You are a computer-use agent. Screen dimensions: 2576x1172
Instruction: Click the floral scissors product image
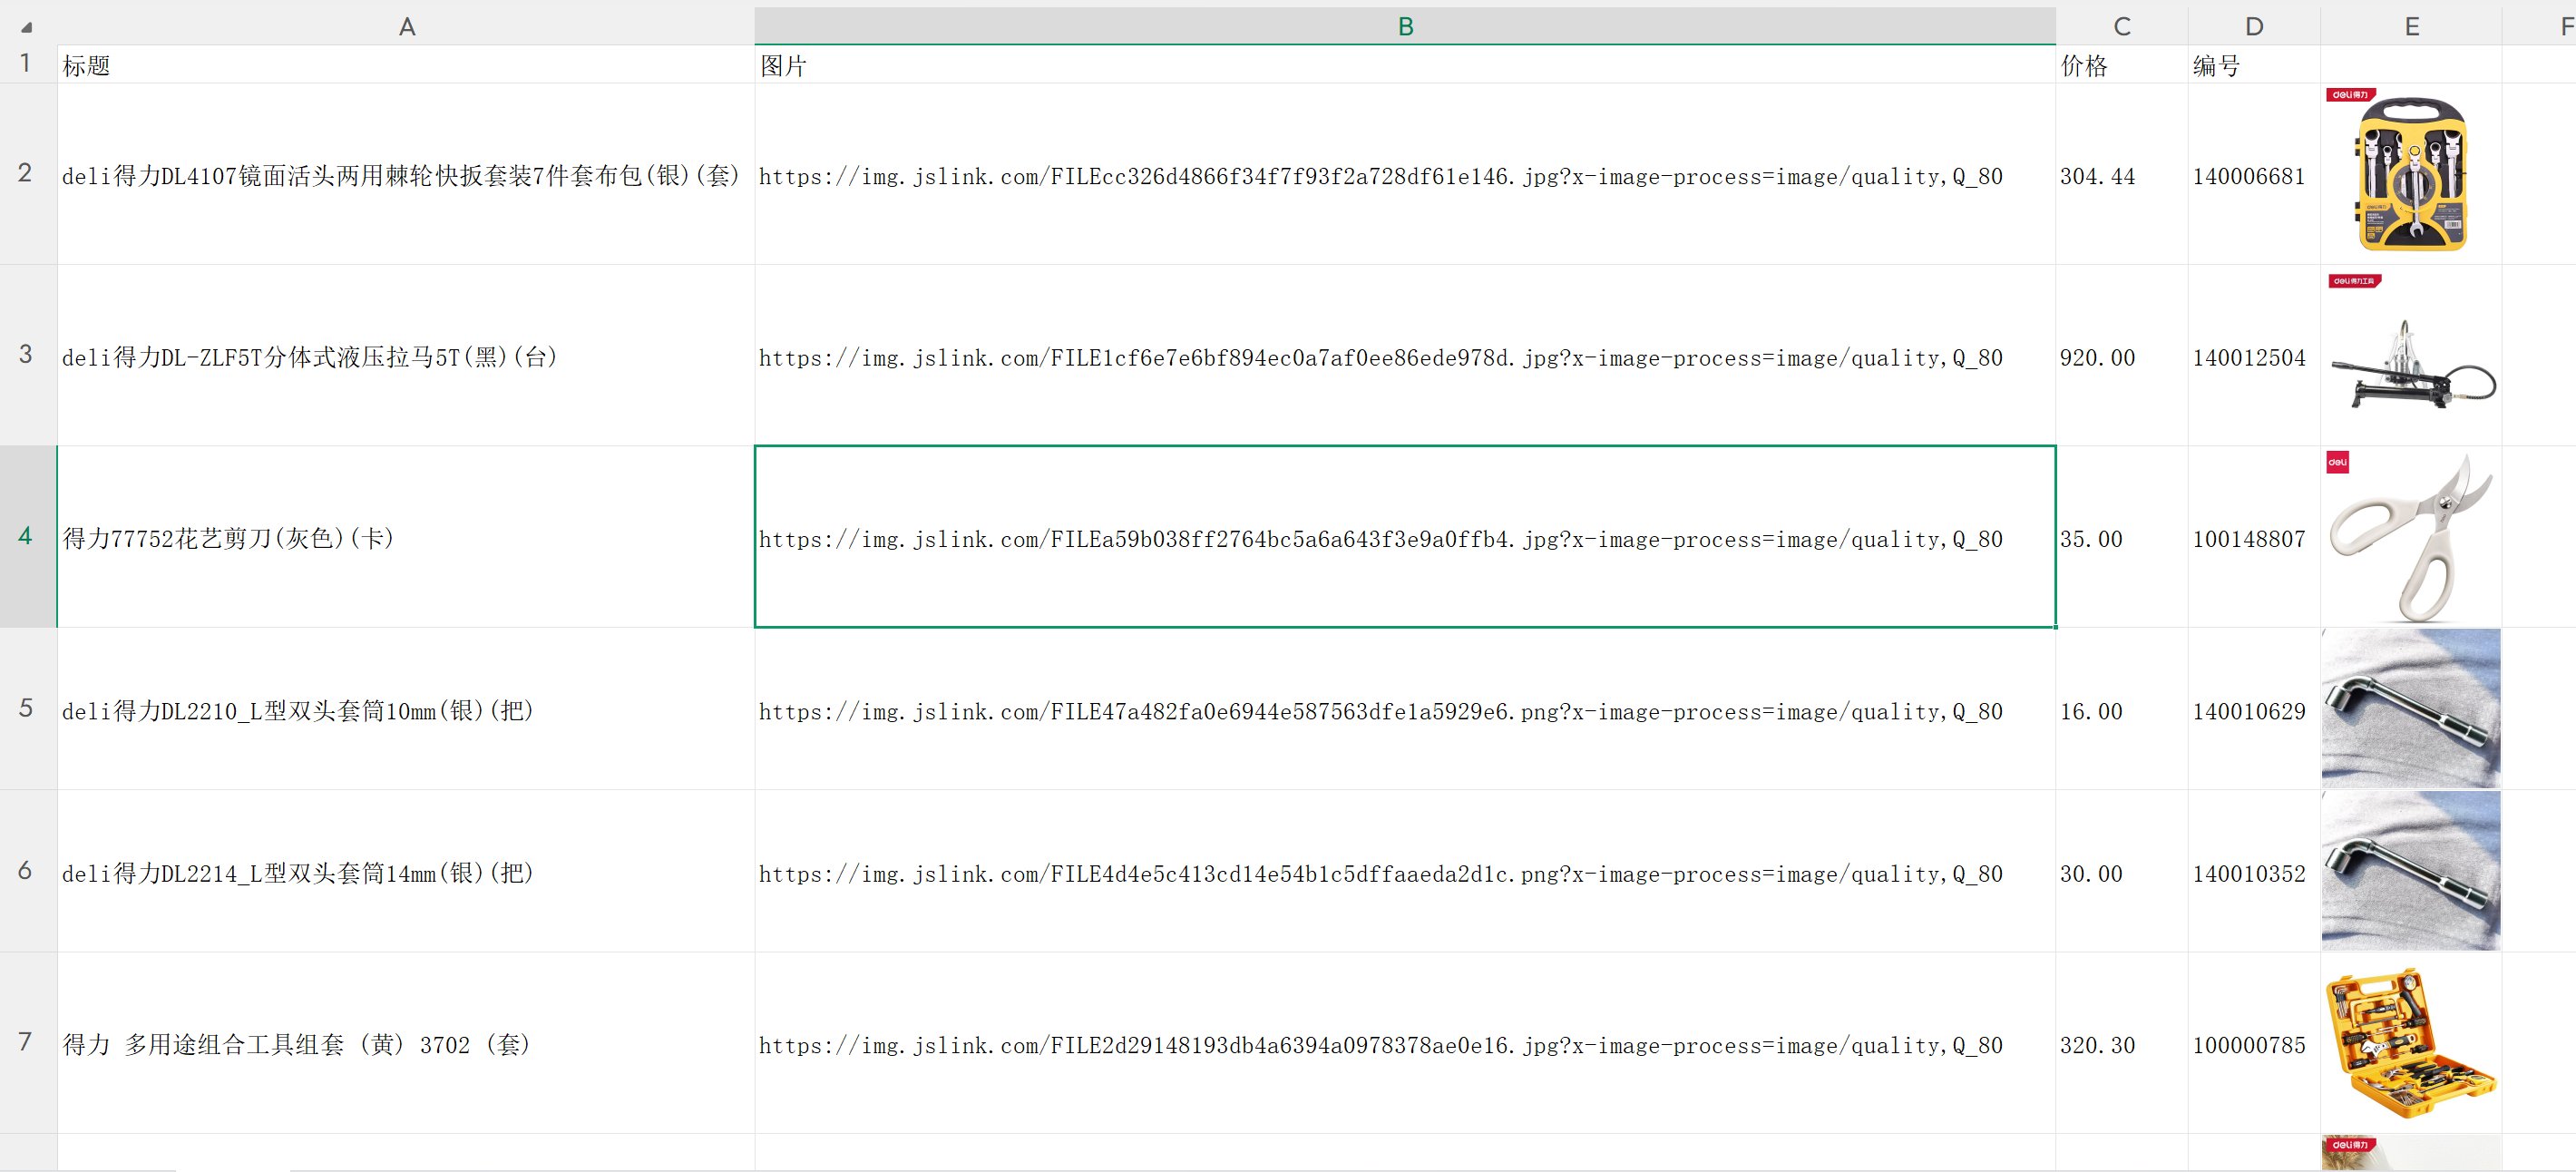(x=2410, y=537)
